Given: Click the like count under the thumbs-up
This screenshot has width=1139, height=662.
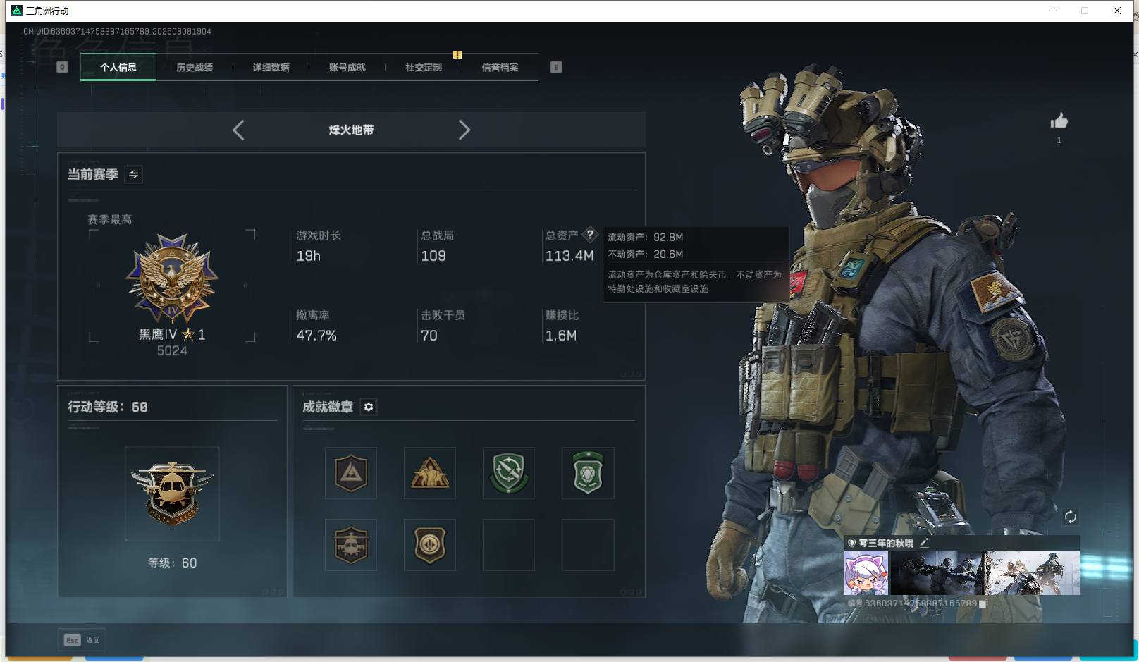Looking at the screenshot, I should (1059, 140).
